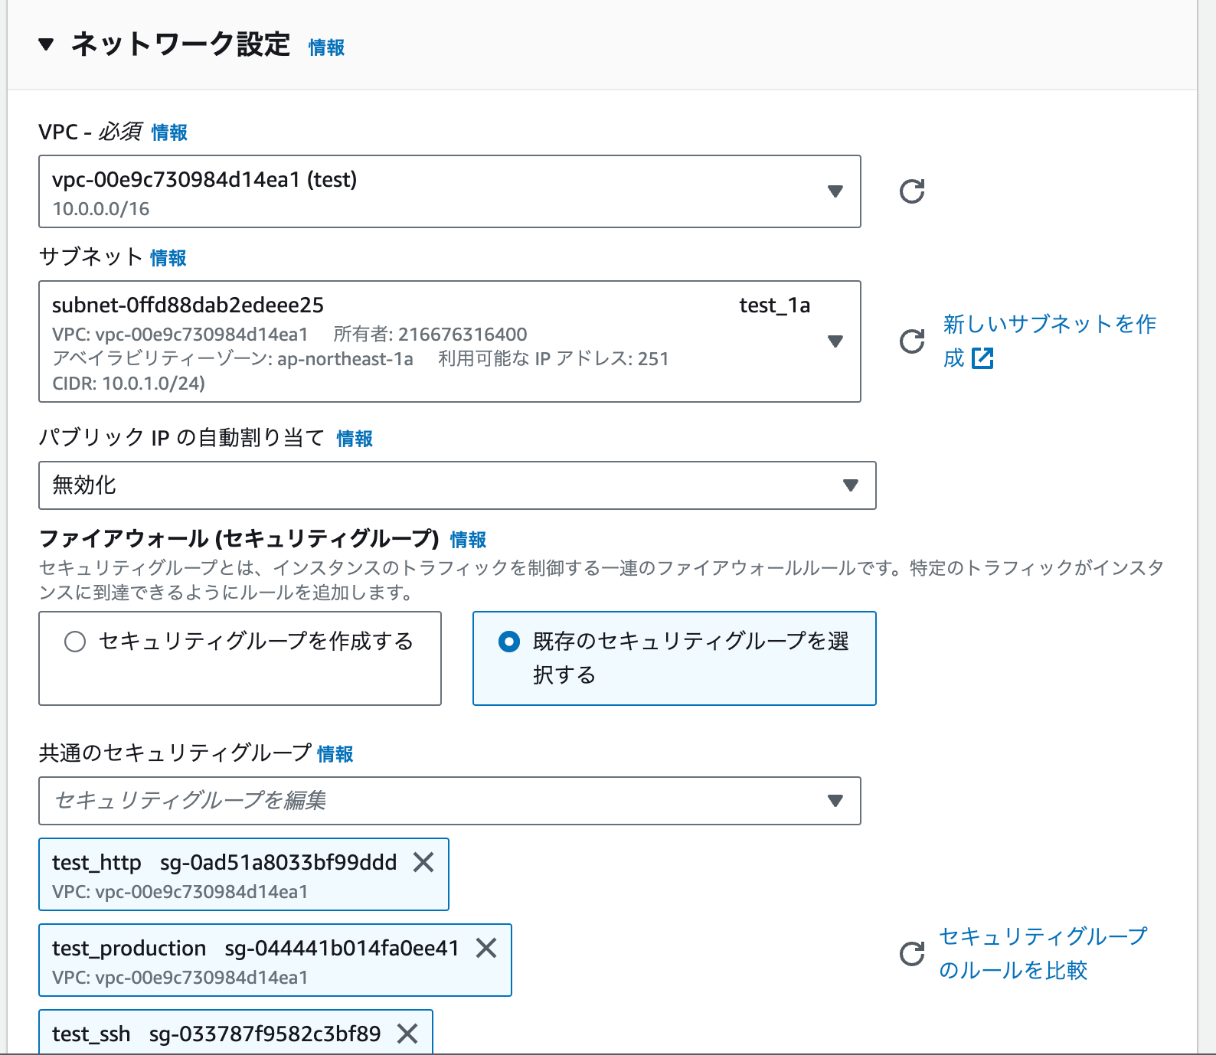Click 情報 link next to VPC label
The image size is (1216, 1055).
169,132
